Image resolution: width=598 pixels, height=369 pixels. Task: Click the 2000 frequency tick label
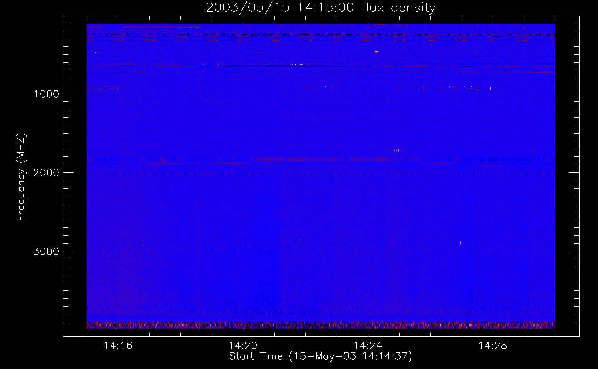pos(46,173)
